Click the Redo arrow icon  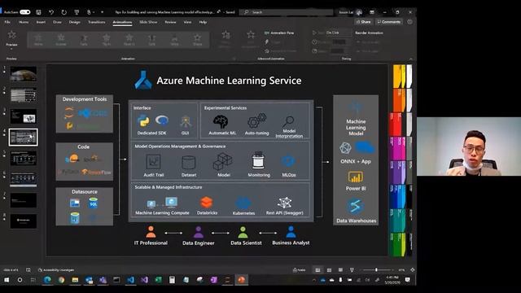pyautogui.click(x=63, y=12)
